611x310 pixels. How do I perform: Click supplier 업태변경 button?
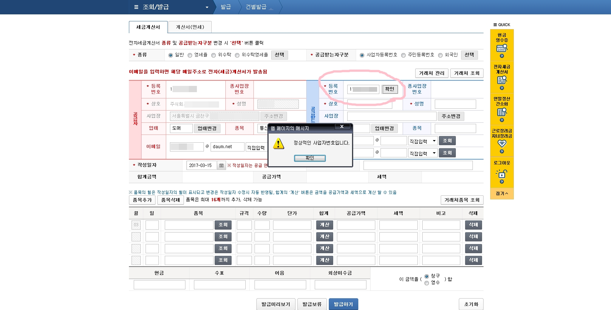click(x=207, y=128)
